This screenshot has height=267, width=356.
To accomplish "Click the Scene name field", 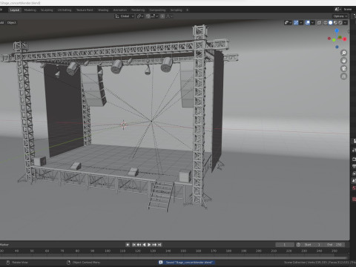I will [348, 9].
